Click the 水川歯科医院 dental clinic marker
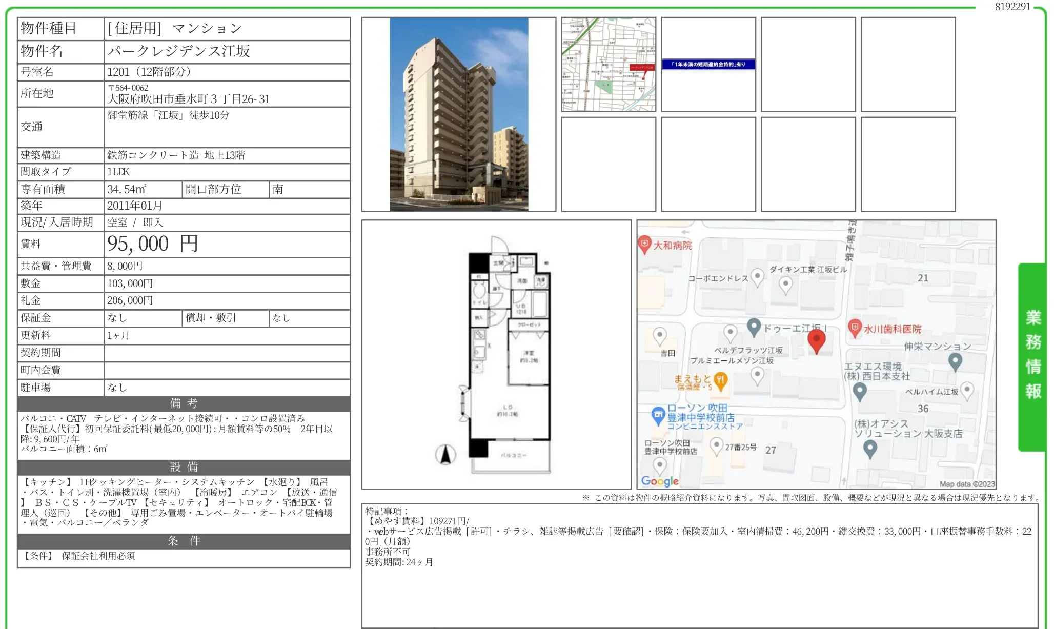The height and width of the screenshot is (629, 1054). coord(854,328)
